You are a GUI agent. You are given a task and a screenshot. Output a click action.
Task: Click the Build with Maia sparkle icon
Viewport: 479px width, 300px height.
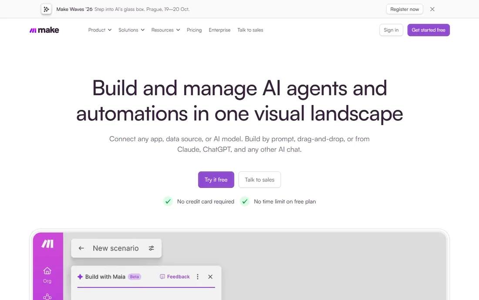coord(80,276)
